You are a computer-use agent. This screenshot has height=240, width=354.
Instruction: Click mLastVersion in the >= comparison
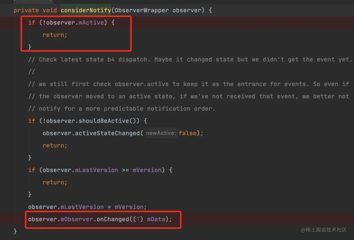96,170
